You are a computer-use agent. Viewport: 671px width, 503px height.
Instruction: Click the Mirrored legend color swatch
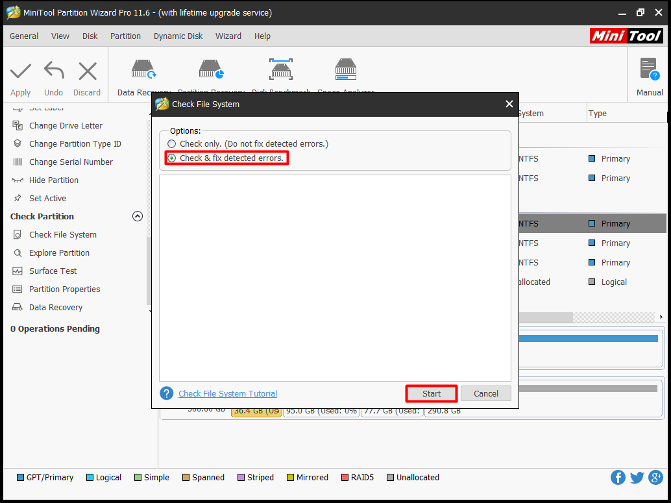point(290,477)
